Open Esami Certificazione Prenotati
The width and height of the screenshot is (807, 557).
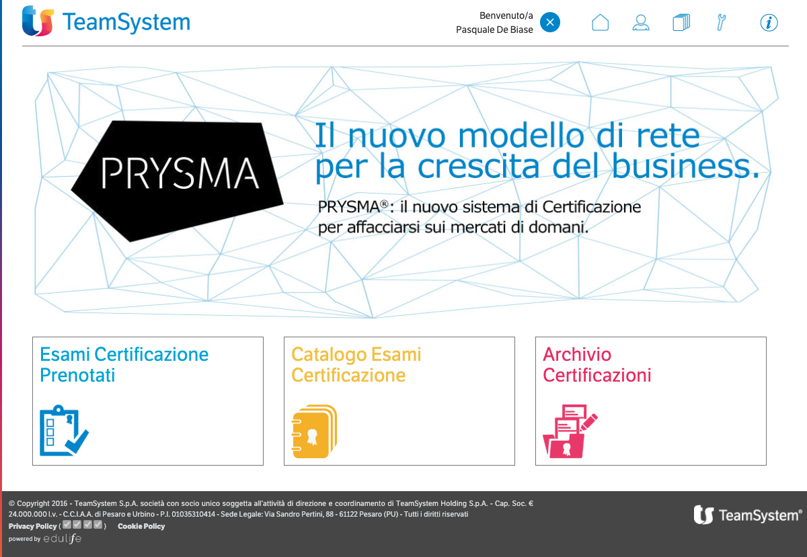pos(124,364)
